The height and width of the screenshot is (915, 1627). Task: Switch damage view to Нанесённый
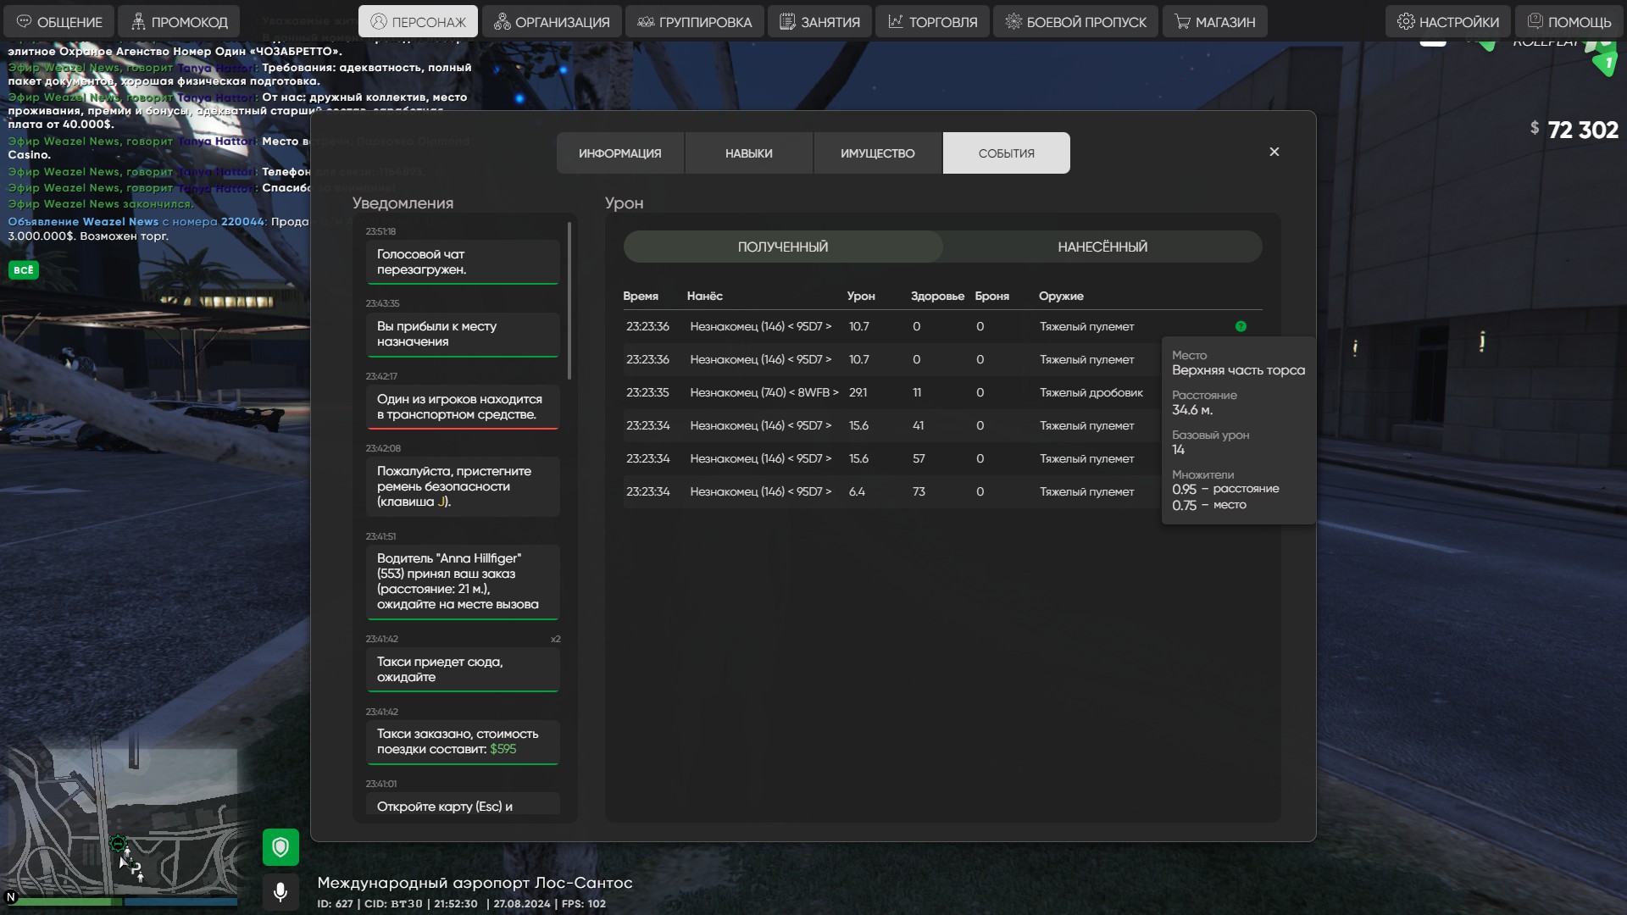(x=1102, y=247)
